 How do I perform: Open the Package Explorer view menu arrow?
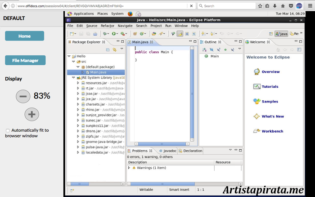(122, 49)
